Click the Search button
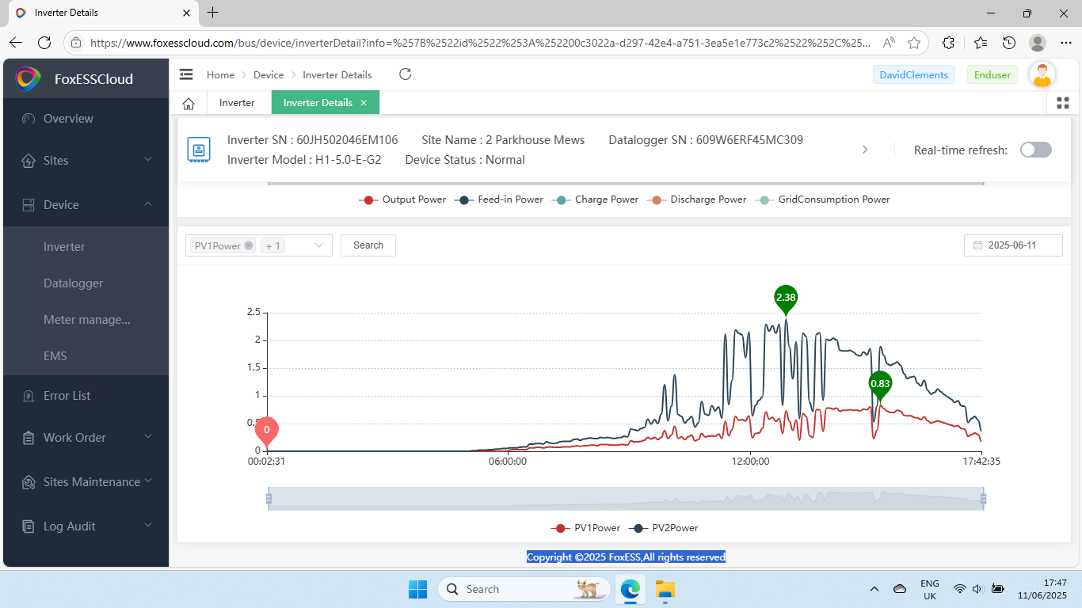The height and width of the screenshot is (608, 1082). (x=368, y=245)
